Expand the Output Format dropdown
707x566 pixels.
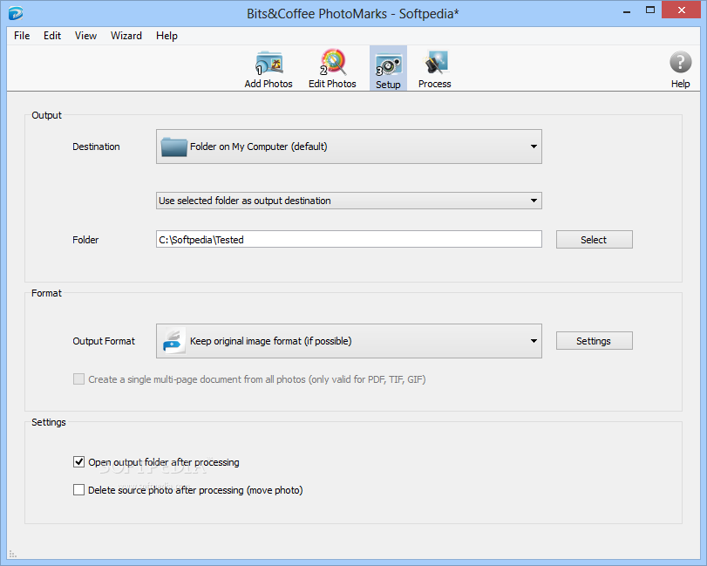[349, 341]
